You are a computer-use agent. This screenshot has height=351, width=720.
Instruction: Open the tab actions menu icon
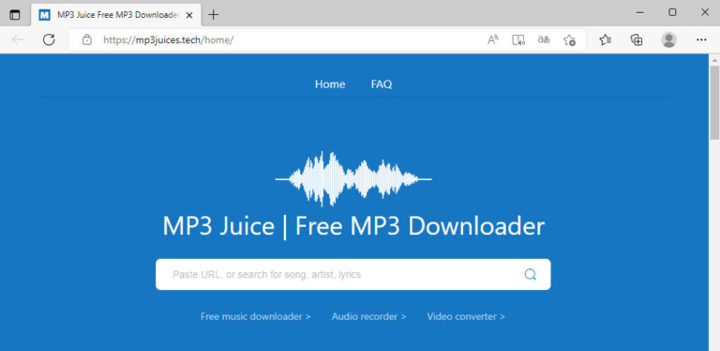point(15,15)
